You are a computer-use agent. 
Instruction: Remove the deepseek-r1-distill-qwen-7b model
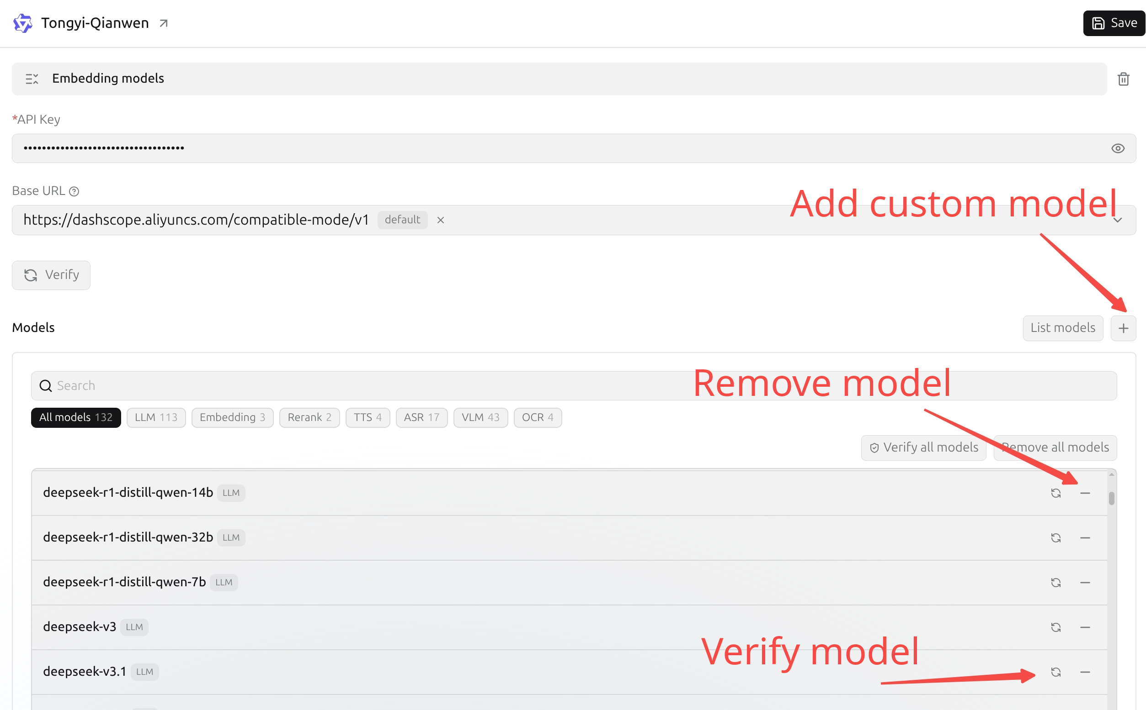1085,583
